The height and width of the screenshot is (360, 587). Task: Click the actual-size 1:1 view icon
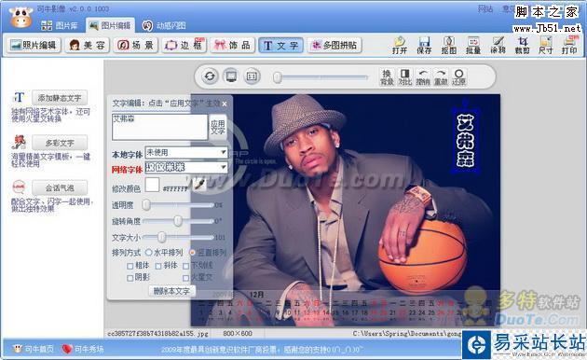[x=252, y=76]
